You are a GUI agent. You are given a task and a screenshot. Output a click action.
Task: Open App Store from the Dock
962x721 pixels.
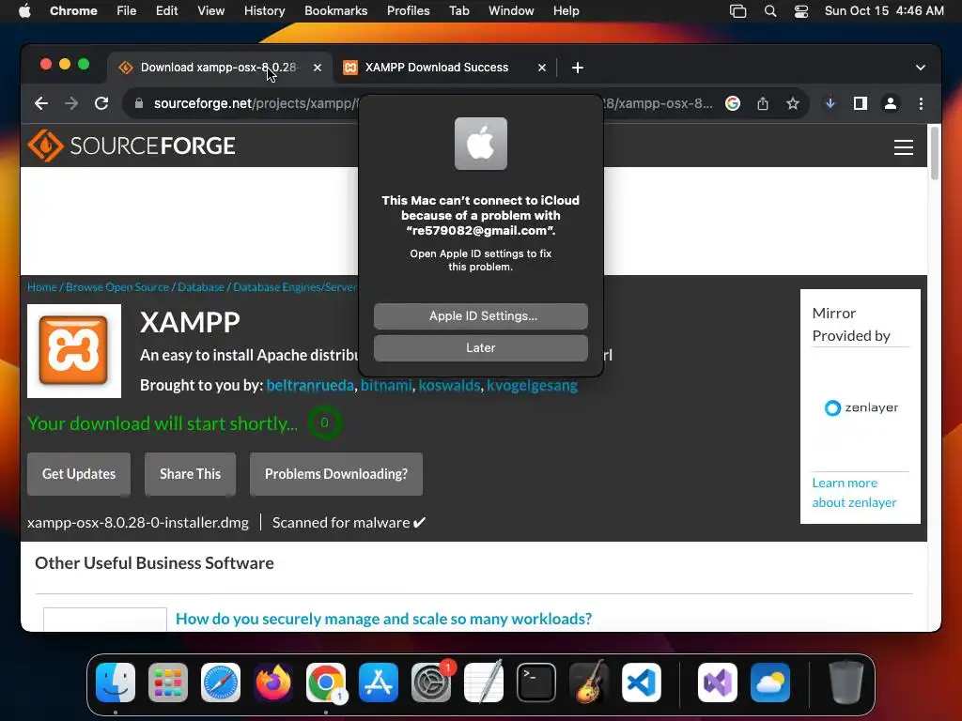[x=379, y=683]
